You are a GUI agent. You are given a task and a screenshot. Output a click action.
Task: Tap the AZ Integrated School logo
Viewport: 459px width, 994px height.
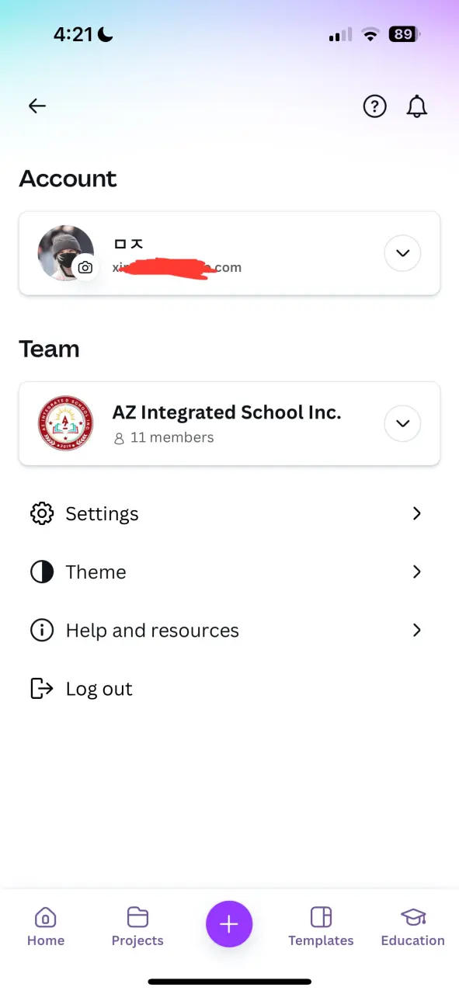point(66,423)
